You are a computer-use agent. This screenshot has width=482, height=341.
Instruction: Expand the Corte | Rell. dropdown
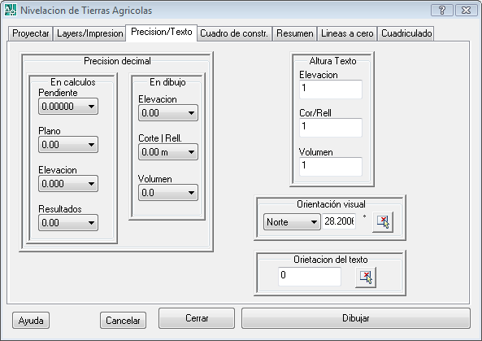pos(168,152)
